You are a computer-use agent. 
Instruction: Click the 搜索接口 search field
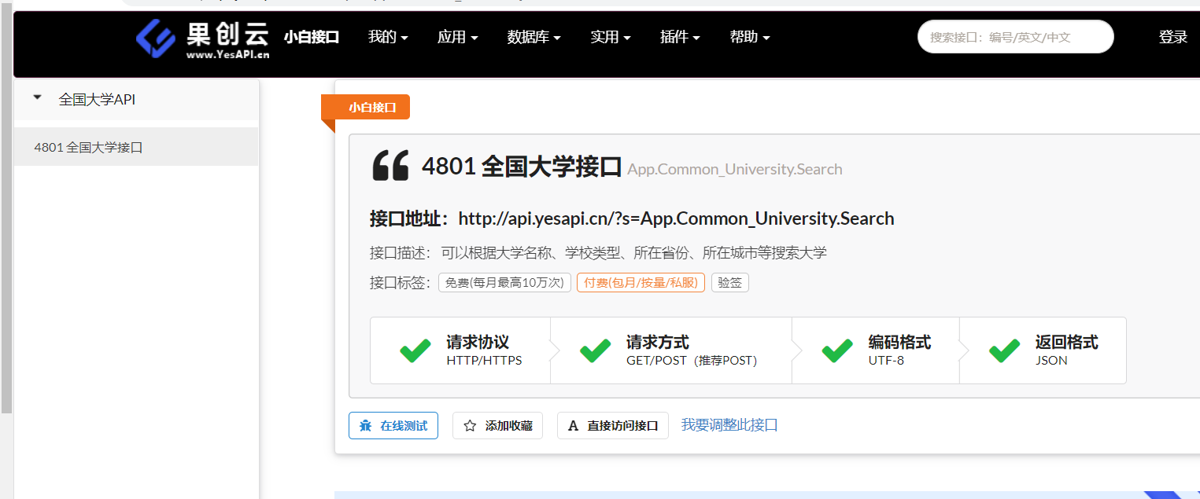tap(1015, 37)
